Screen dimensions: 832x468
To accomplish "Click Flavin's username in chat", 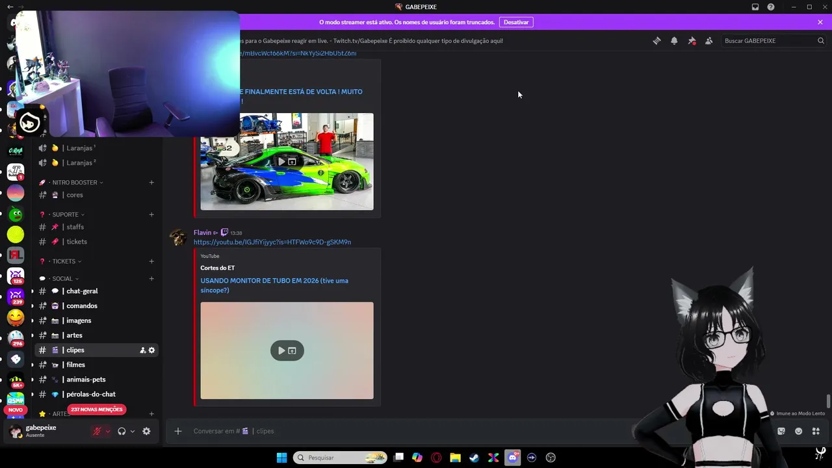I will (x=203, y=233).
